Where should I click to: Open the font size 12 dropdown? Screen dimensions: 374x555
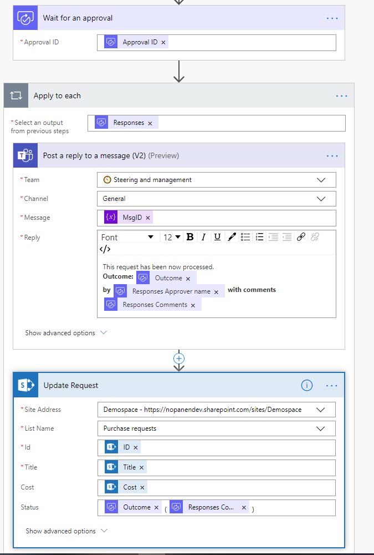tap(172, 237)
